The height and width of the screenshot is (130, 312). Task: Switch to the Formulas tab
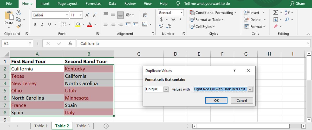pyautogui.click(x=93, y=4)
